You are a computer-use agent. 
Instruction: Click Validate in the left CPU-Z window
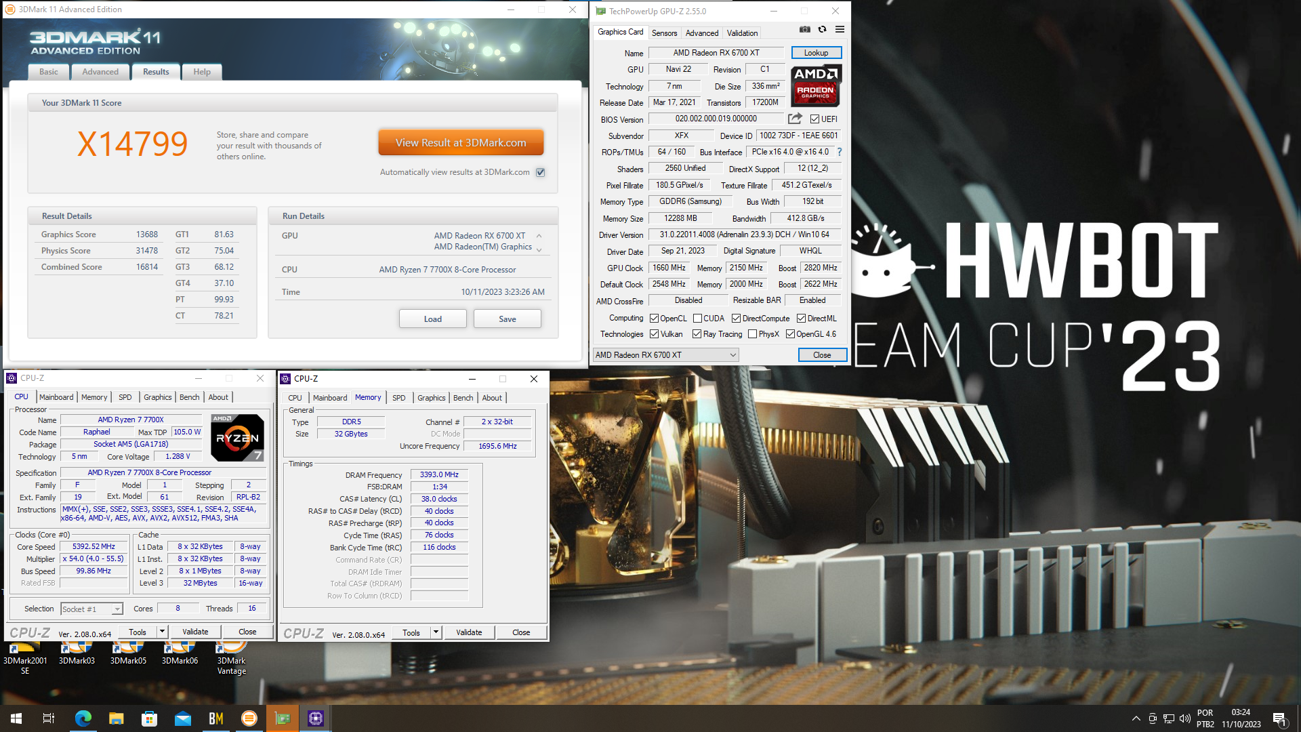(x=195, y=632)
